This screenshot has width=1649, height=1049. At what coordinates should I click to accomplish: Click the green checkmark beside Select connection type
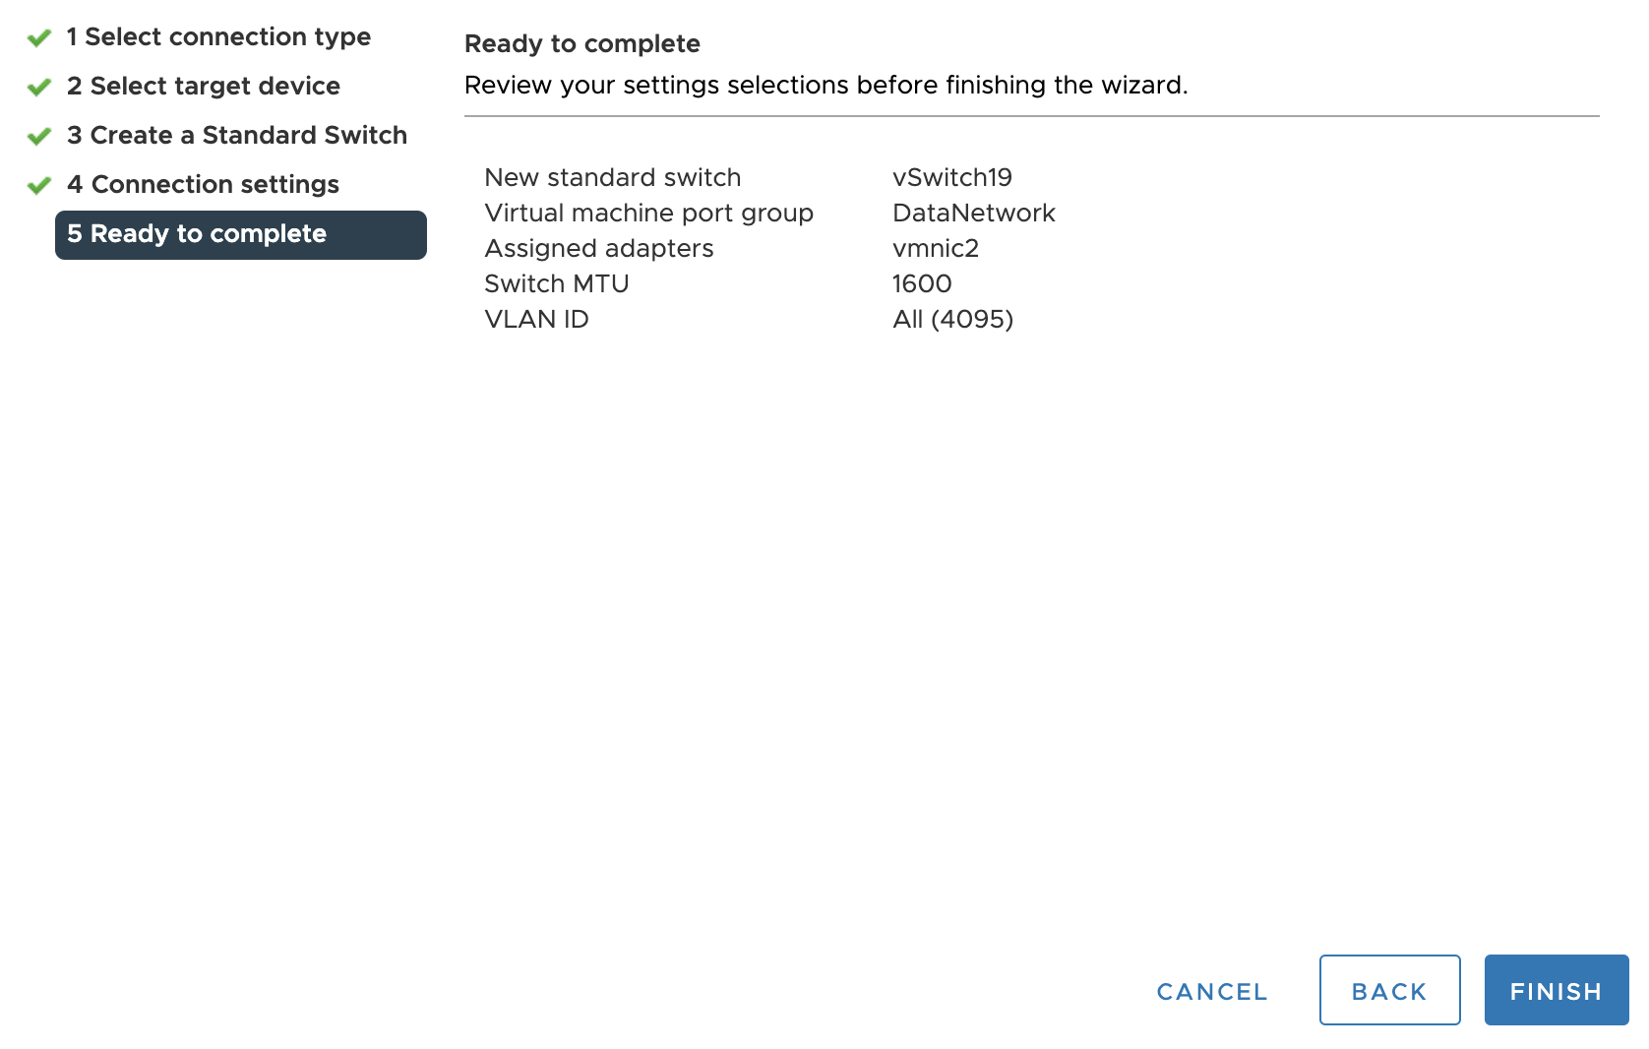point(38,36)
